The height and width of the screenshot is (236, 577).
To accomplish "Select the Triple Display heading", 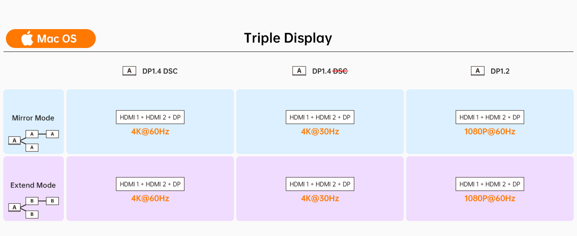I will (x=288, y=38).
